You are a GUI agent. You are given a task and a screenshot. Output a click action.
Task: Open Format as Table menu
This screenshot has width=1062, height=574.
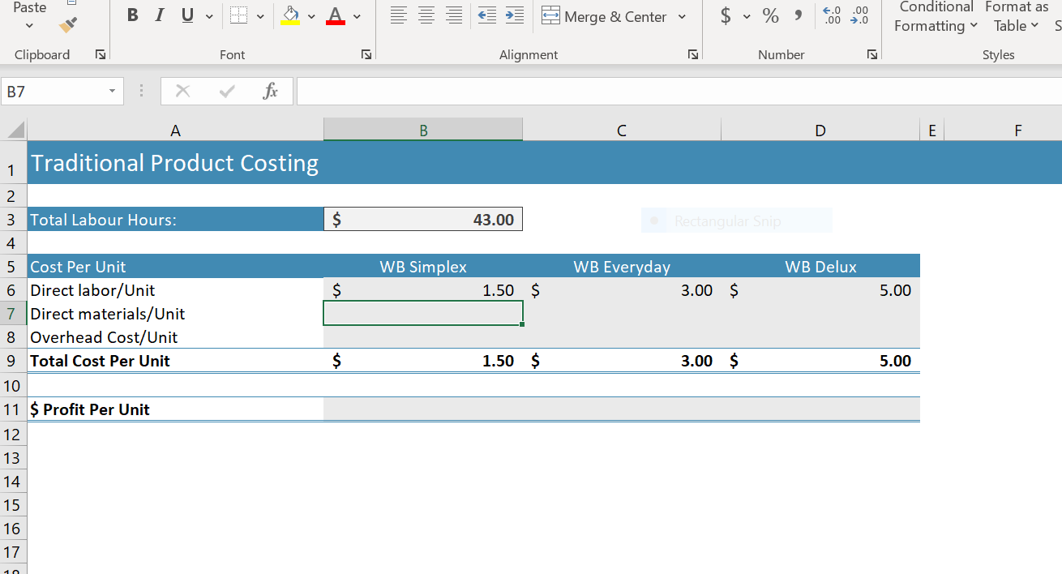(x=1017, y=16)
